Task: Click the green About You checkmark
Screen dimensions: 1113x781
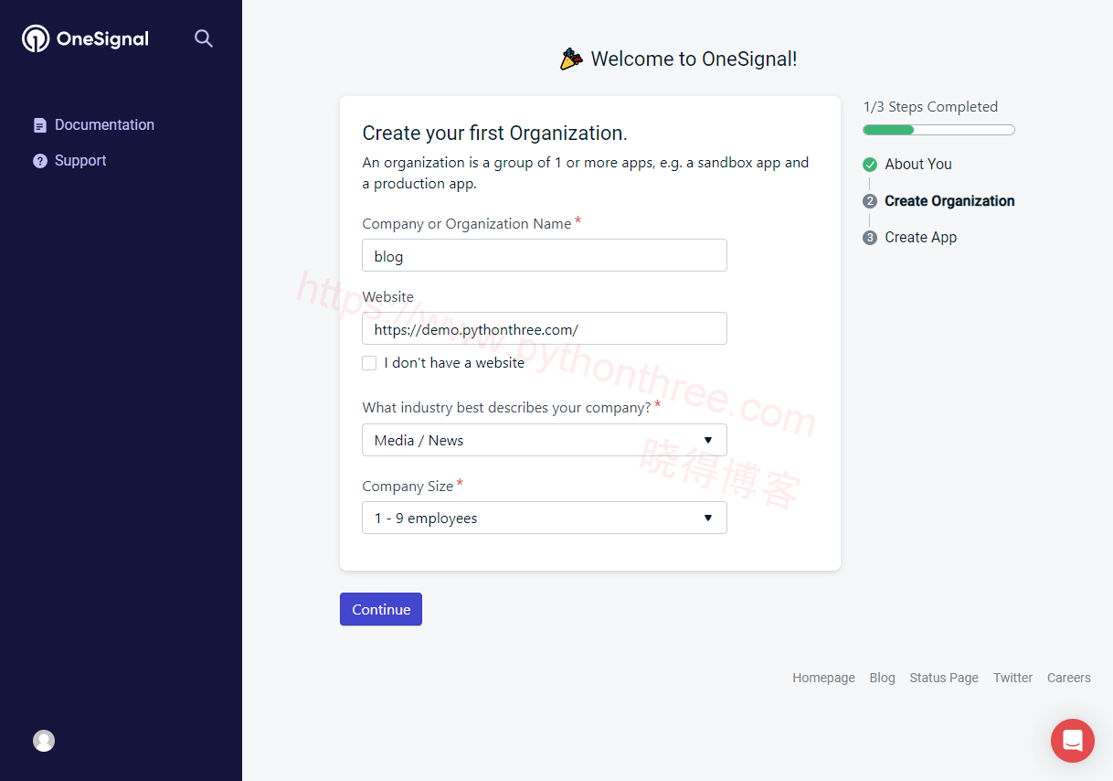Action: (x=870, y=165)
